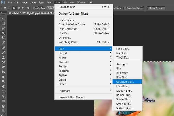Choose Surface Blur... filter
The width and height of the screenshot is (174, 116).
pyautogui.click(x=127, y=108)
